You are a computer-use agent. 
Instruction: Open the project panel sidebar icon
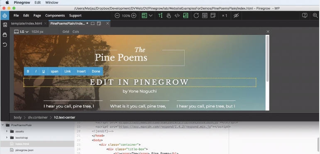5,35
